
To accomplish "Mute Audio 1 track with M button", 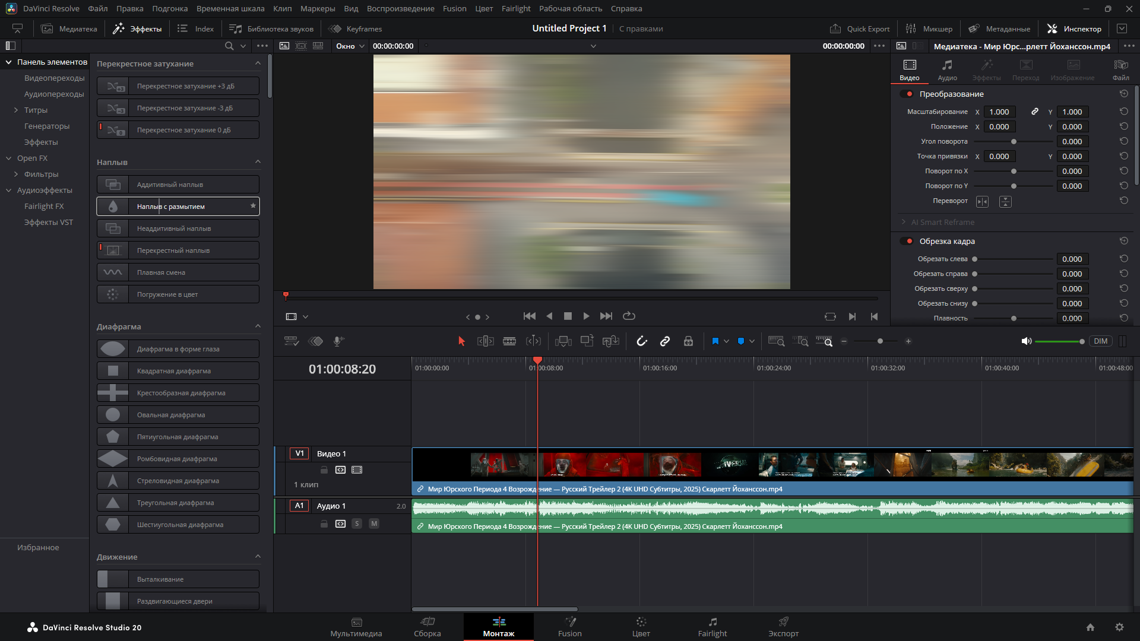I will [374, 523].
